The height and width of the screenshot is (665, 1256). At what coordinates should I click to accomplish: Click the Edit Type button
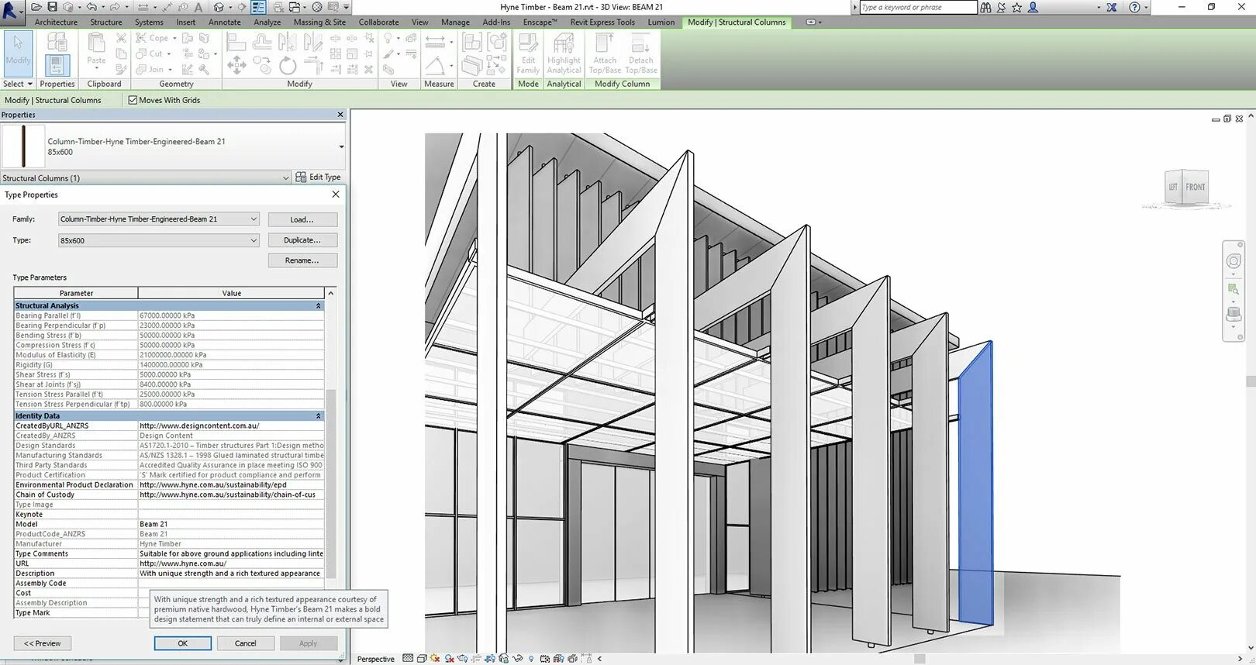tap(318, 177)
